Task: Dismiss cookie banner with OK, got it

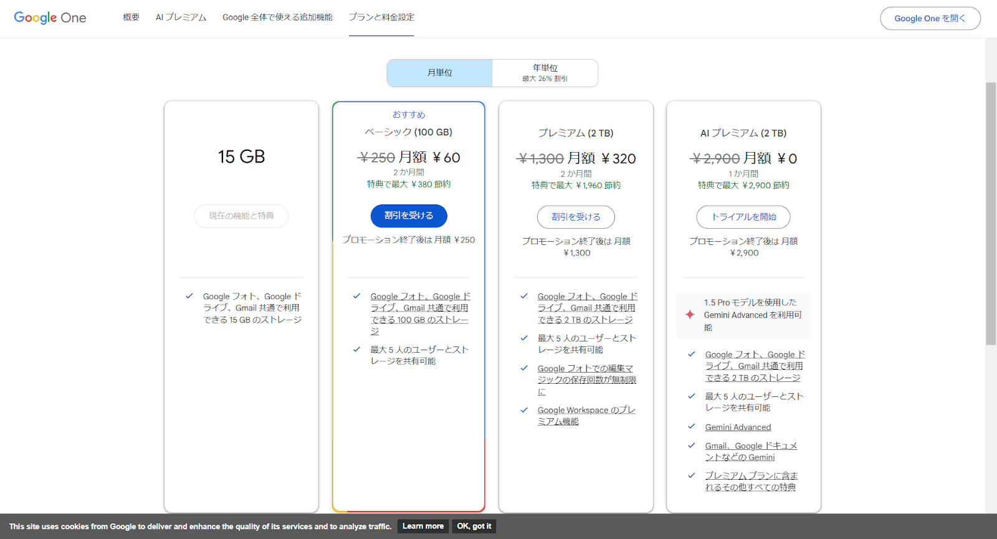Action: click(x=474, y=527)
